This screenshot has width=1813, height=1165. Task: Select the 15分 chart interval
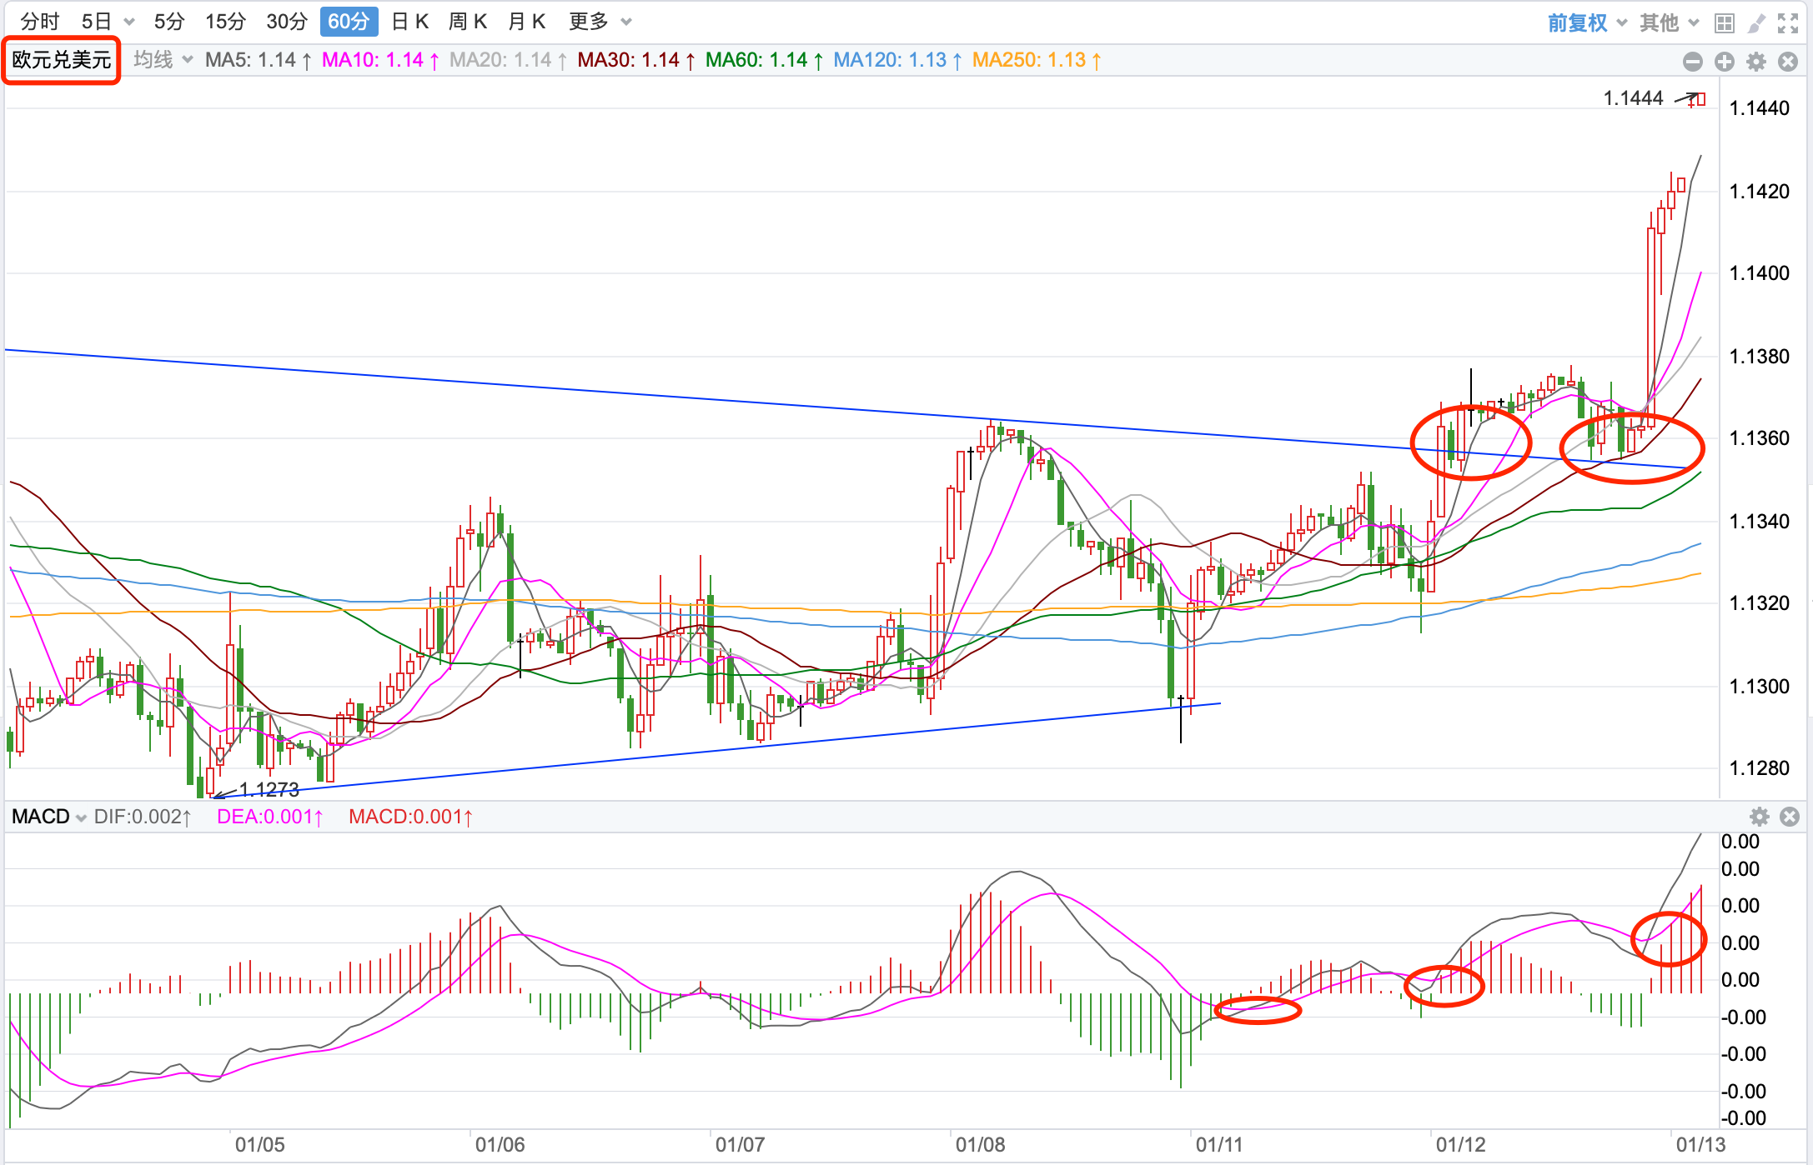[x=226, y=22]
